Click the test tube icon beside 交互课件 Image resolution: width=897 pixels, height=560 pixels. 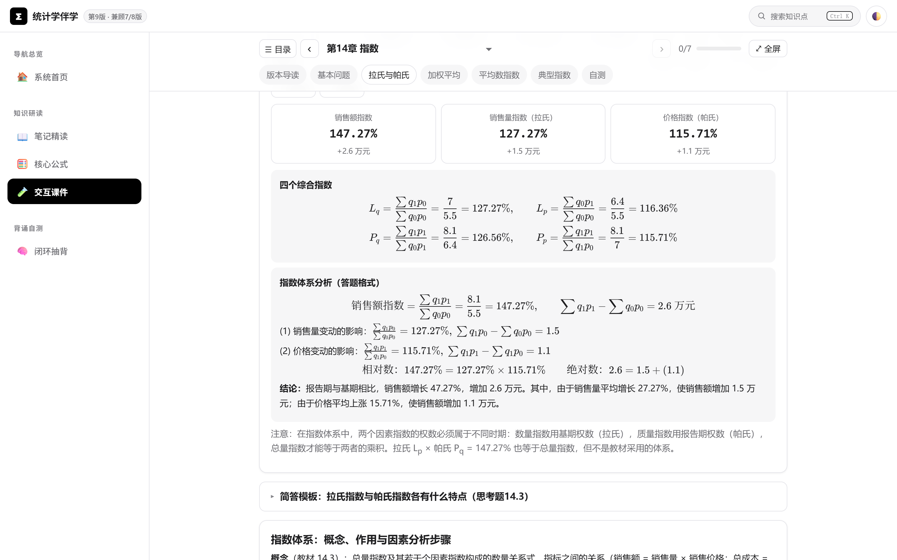pyautogui.click(x=22, y=192)
